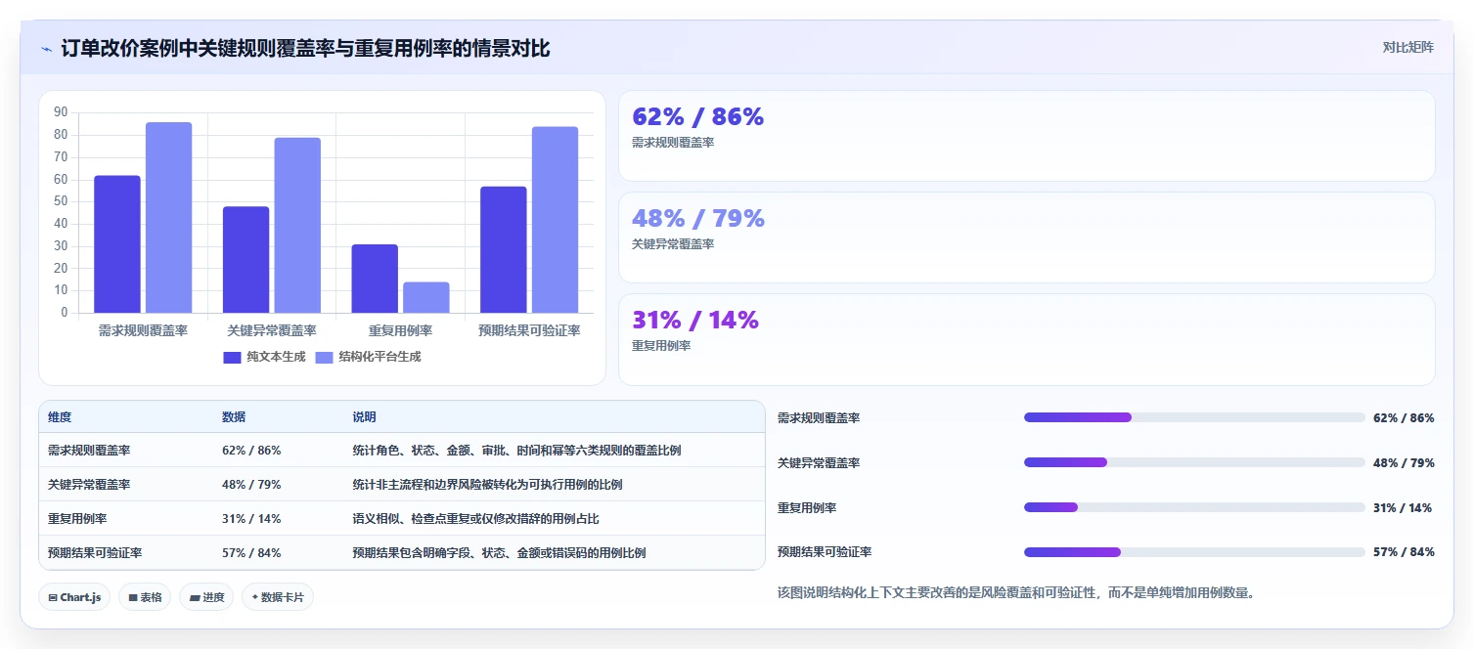Click the 说明 table column header

[x=364, y=417]
